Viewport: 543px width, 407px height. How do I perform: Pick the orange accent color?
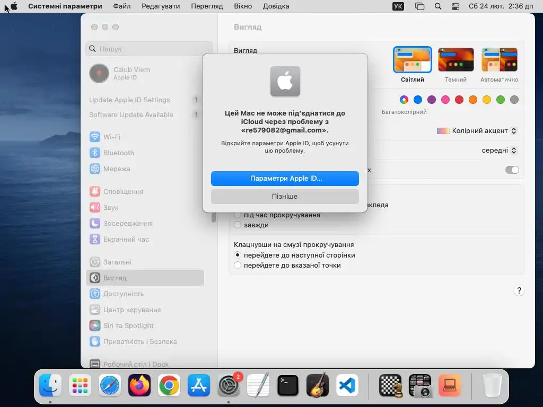point(473,100)
